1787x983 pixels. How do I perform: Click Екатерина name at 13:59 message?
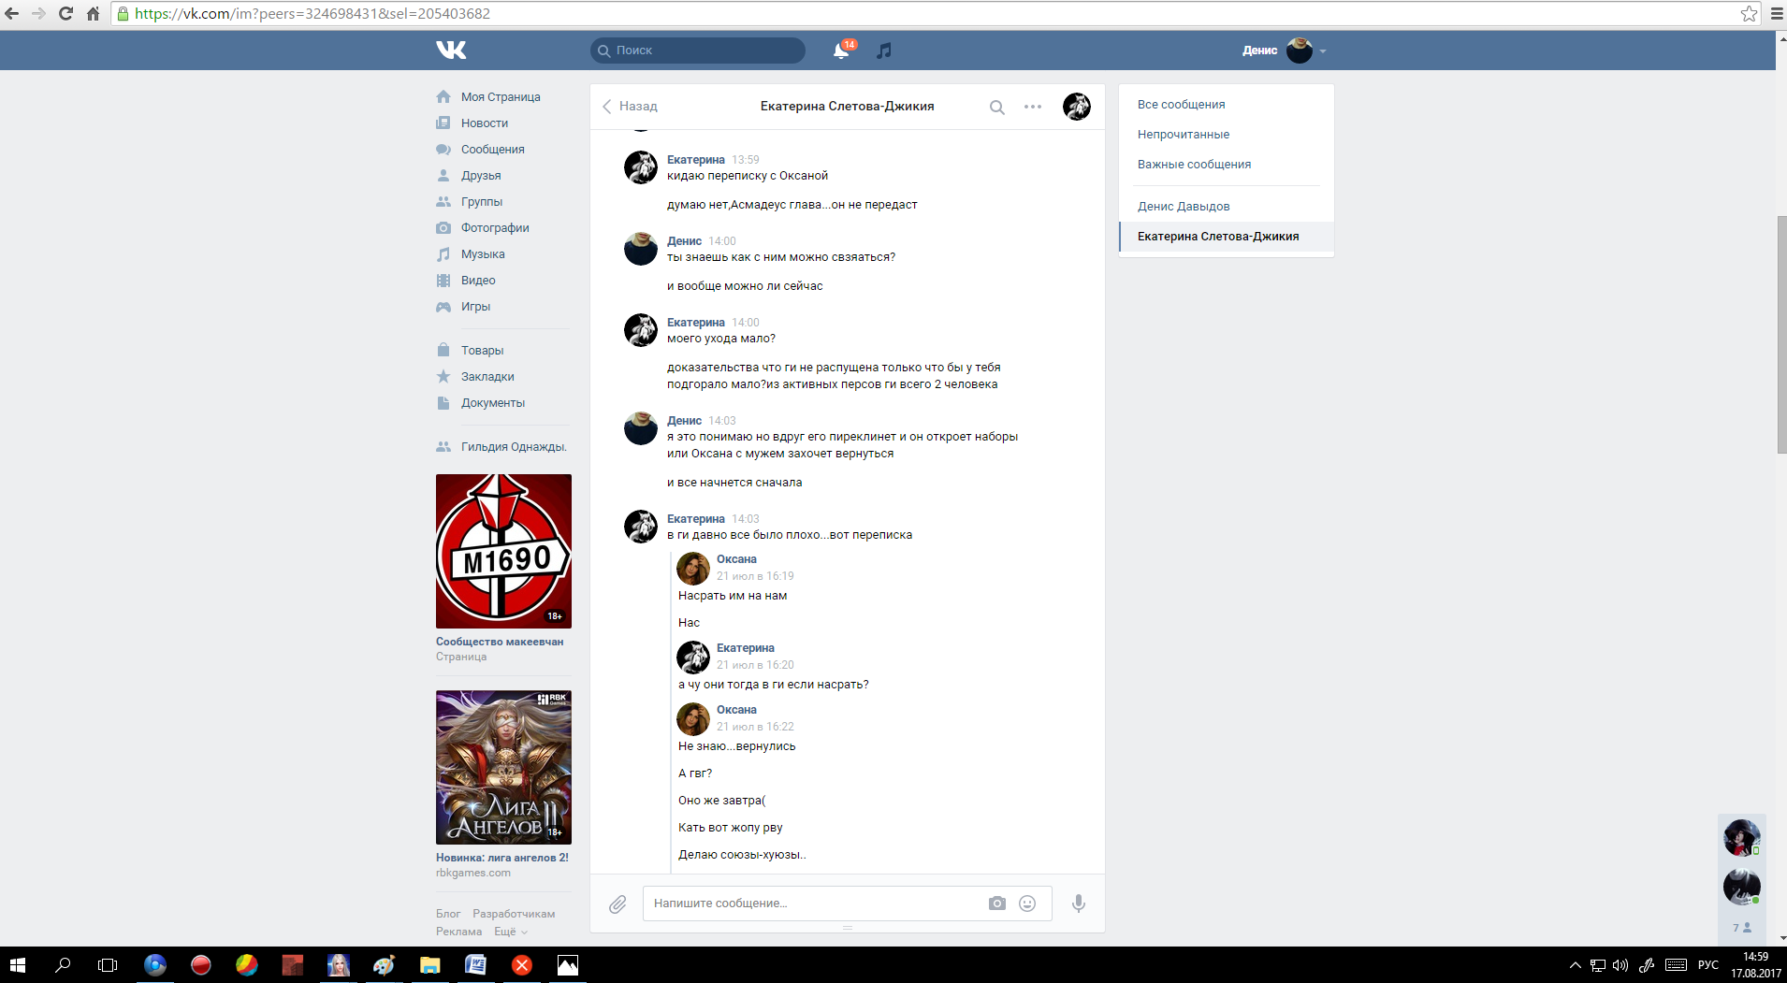(695, 160)
